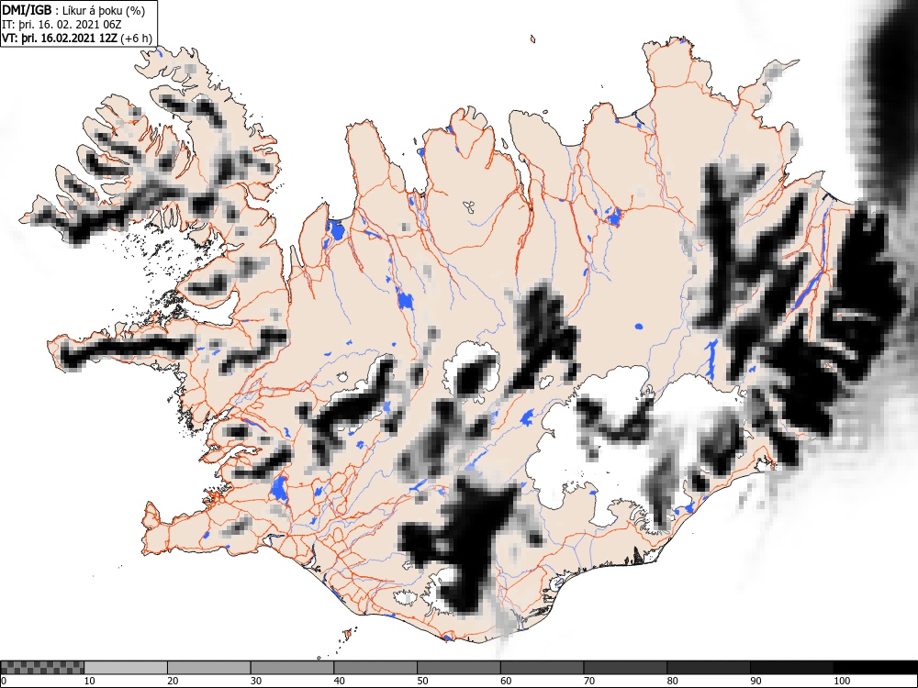Click the 30-40 gray legend swatch
This screenshot has height=688, width=918.
(292, 668)
